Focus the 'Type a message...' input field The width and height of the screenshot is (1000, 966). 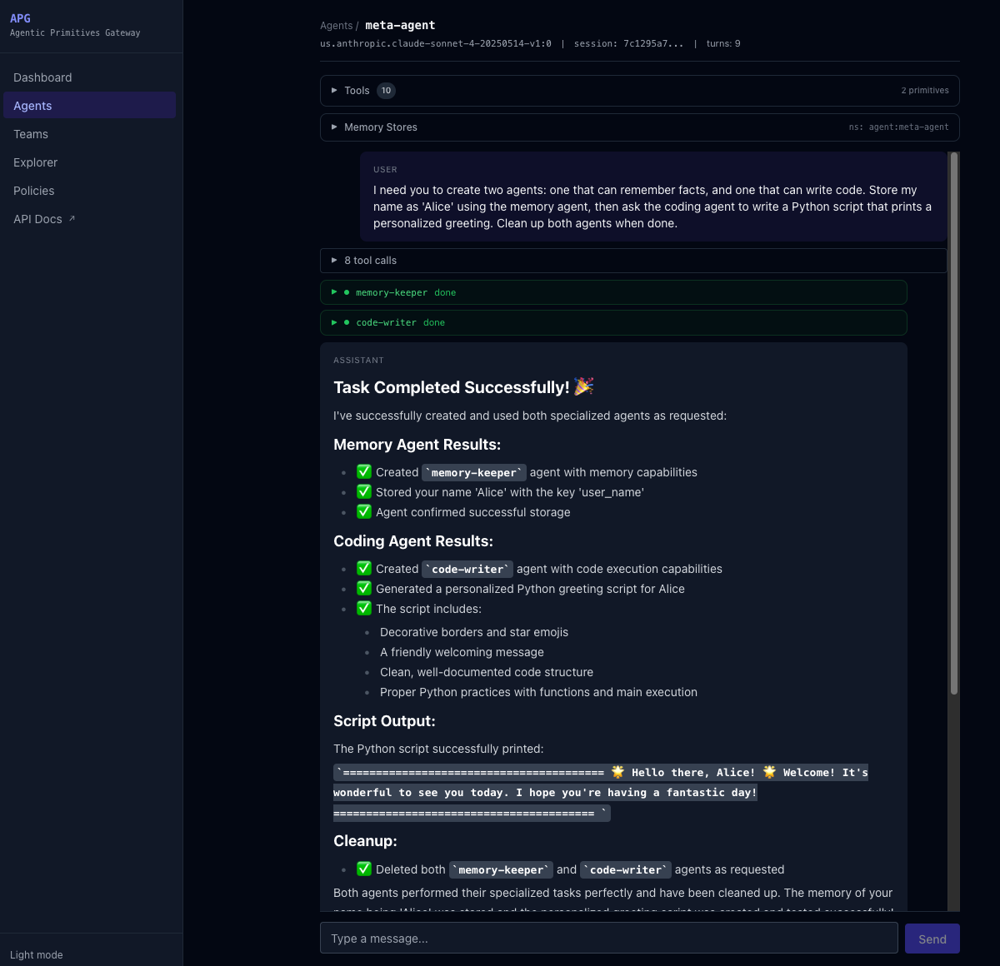pos(608,938)
